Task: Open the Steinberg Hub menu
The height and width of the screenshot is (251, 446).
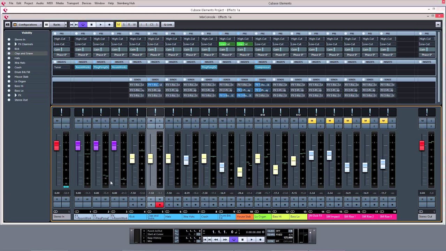Action: [x=125, y=3]
